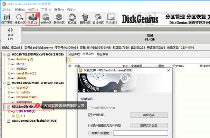Screen dimensions: 210x138
Task: Click the 高级选项 button
Action: (x=149, y=115)
